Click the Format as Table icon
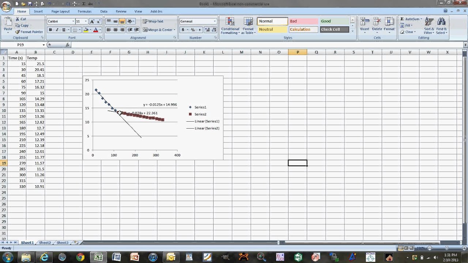Screen dimensions: 468x263 tap(248, 22)
